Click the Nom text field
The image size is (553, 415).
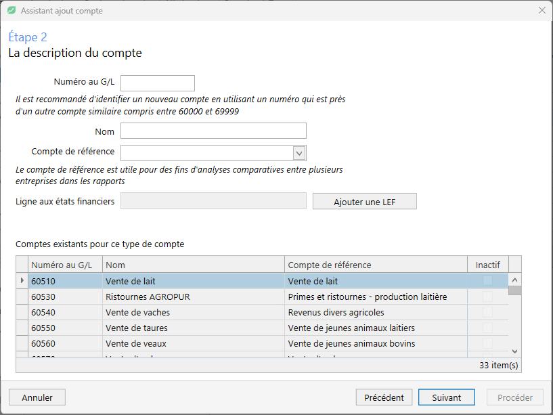(x=213, y=131)
